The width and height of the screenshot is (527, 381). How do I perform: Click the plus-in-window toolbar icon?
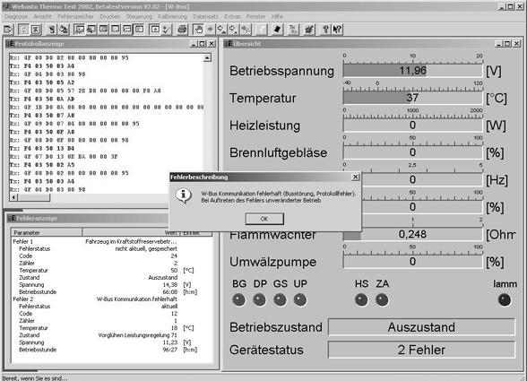(154, 30)
